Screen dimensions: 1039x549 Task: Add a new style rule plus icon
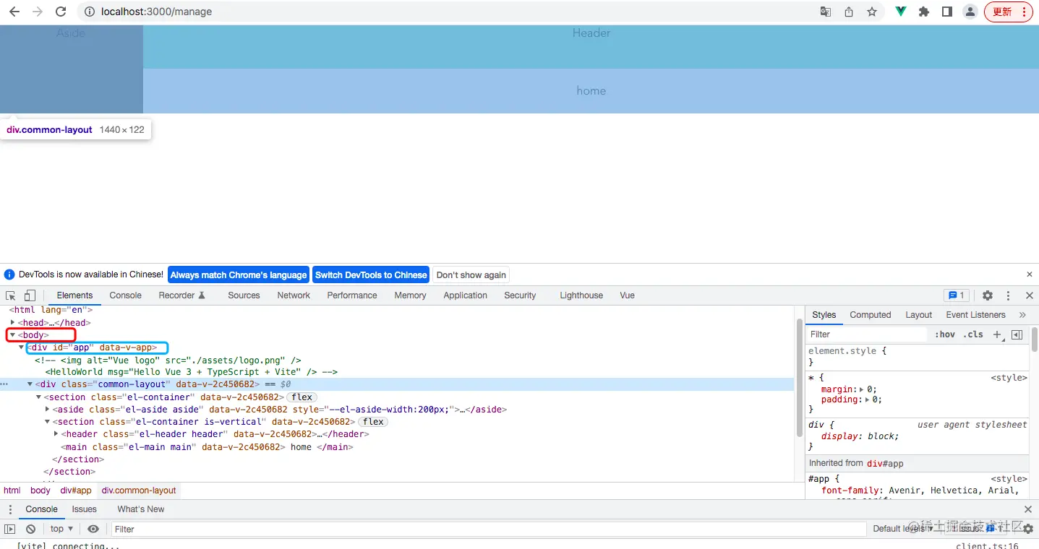click(997, 334)
